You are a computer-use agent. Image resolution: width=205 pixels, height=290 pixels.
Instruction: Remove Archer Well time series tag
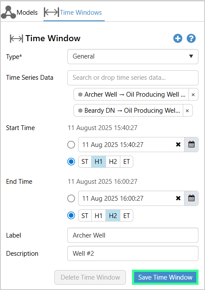tap(193, 94)
